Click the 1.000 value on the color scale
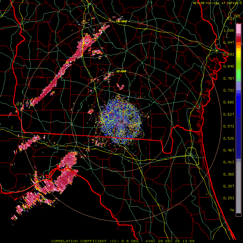The height and width of the screenshot is (243, 243). tap(229, 30)
